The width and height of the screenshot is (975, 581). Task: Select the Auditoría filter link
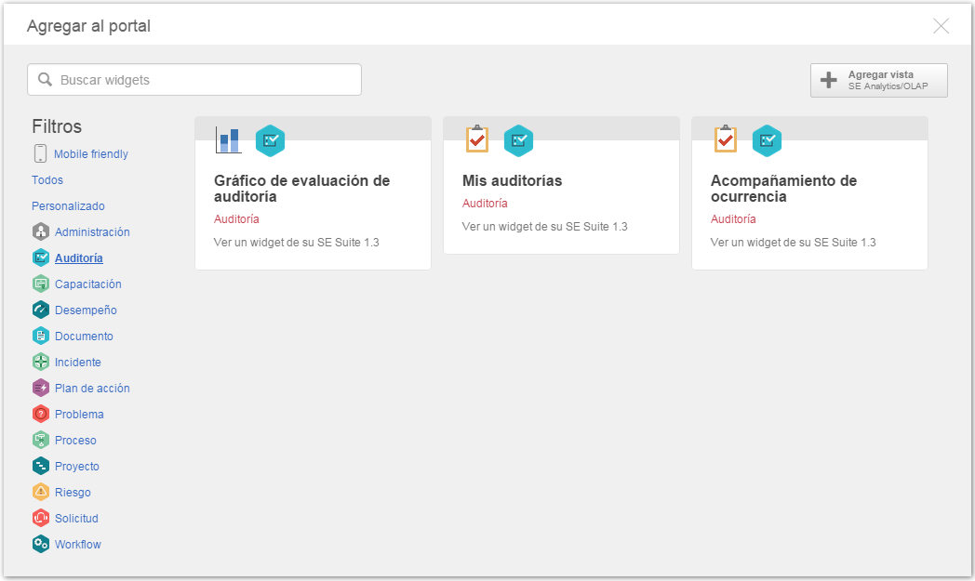pyautogui.click(x=79, y=257)
